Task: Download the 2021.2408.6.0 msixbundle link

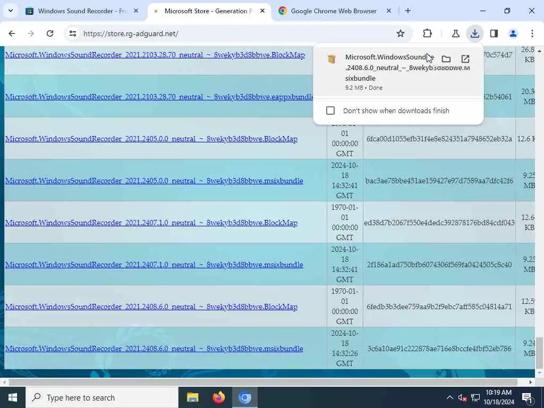Action: pyautogui.click(x=154, y=348)
